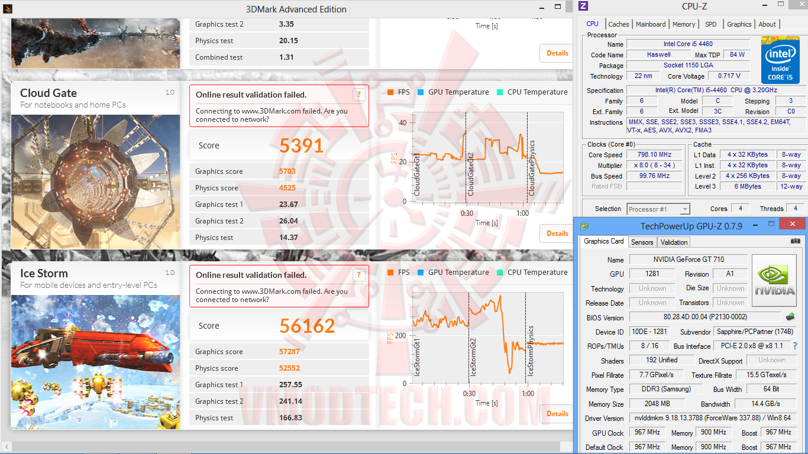Screen dimensions: 808x454
Task: Open the Mainboard tab in CPU-Z
Action: coord(651,24)
